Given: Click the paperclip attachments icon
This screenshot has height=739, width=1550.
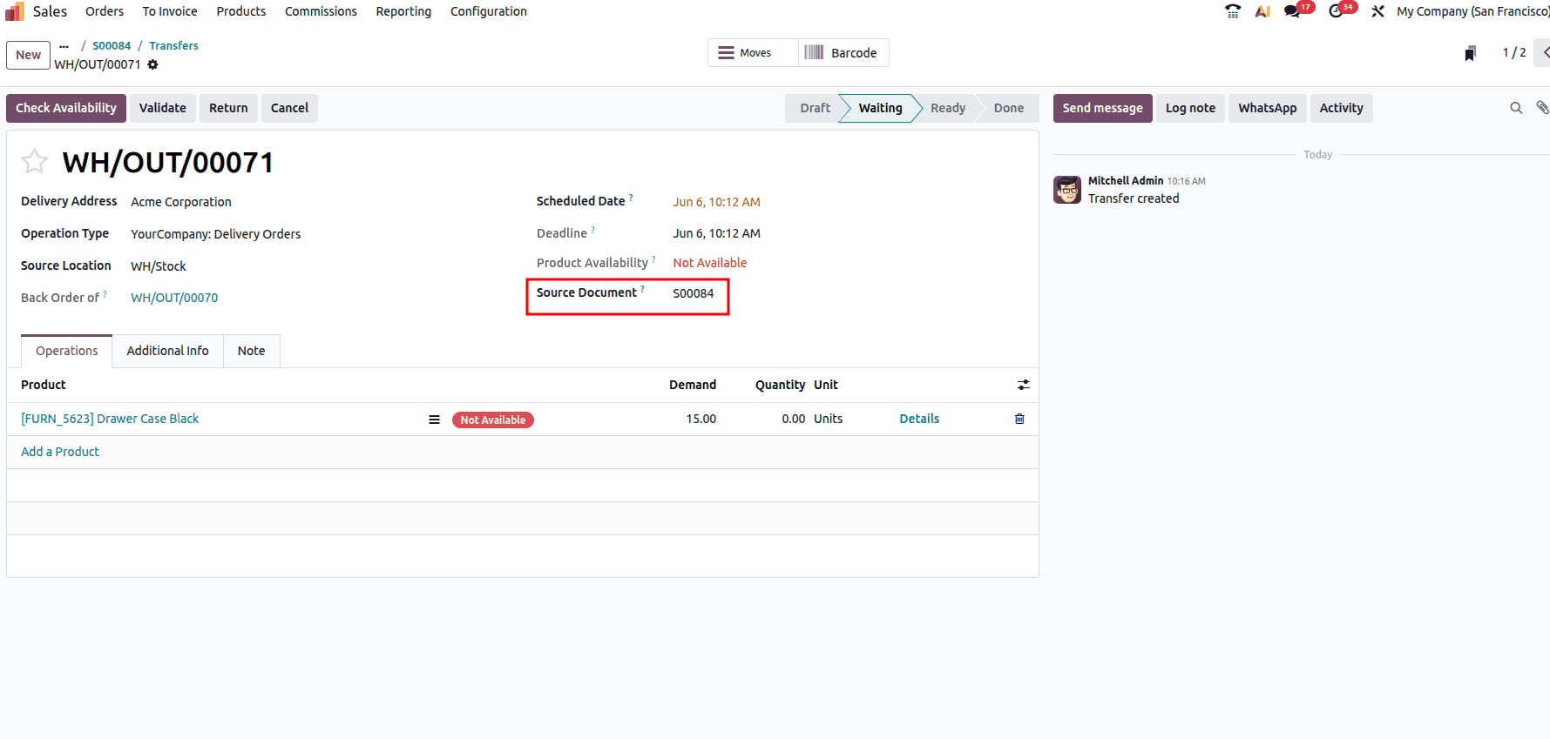Looking at the screenshot, I should tap(1542, 108).
